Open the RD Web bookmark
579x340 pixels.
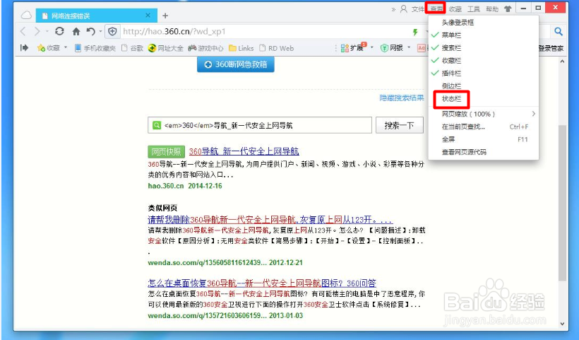tap(277, 48)
